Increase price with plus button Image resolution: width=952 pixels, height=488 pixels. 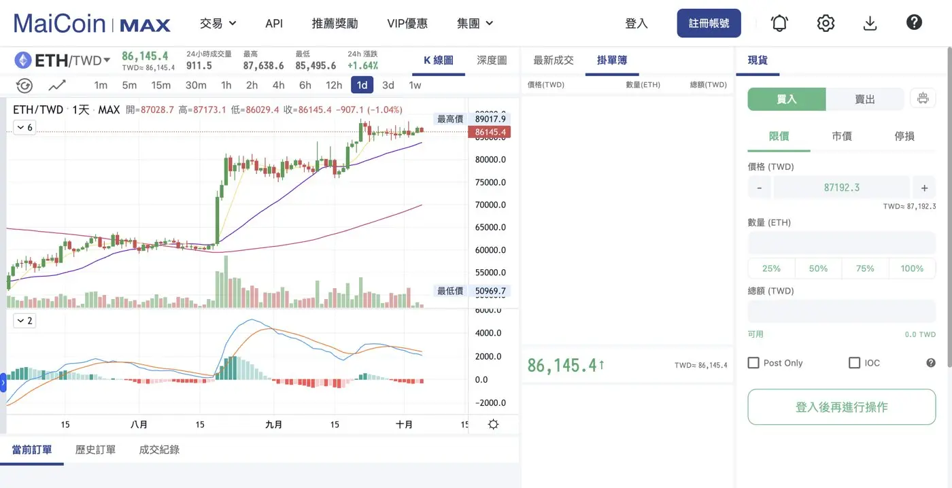(x=924, y=188)
